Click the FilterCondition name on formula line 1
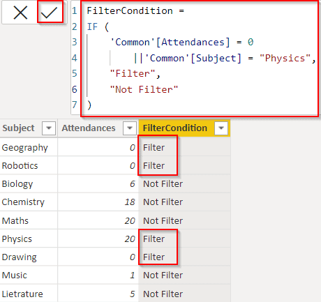This screenshot has height=302, width=321. point(130,10)
